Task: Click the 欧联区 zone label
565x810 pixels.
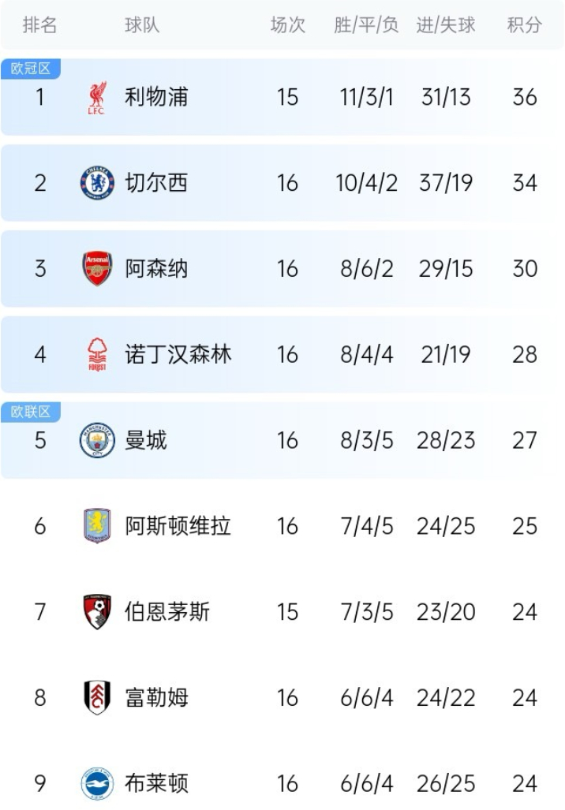Action: point(31,412)
